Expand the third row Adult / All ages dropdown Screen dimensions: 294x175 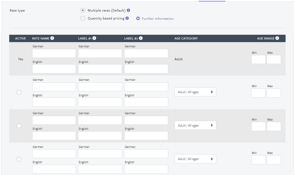195,126
